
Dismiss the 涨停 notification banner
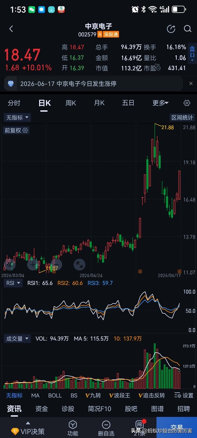click(x=191, y=83)
